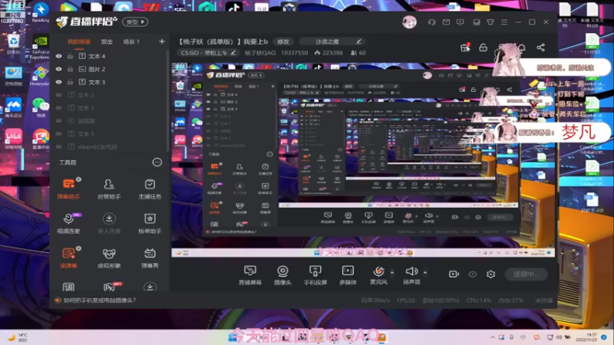
Task: Click the 麦克风 microphone icon
Action: [378, 271]
